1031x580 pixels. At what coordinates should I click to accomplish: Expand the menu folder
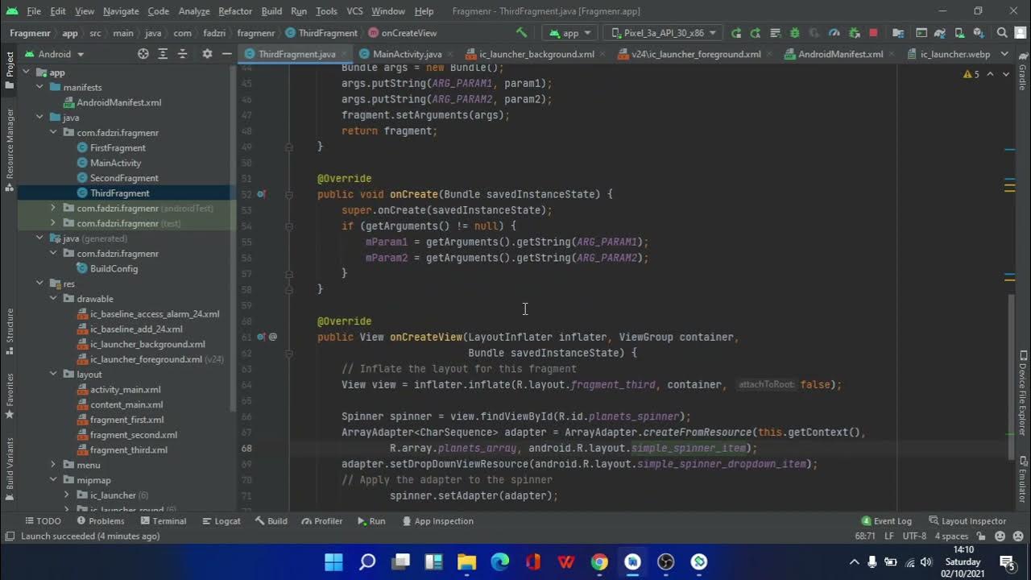pyautogui.click(x=53, y=465)
